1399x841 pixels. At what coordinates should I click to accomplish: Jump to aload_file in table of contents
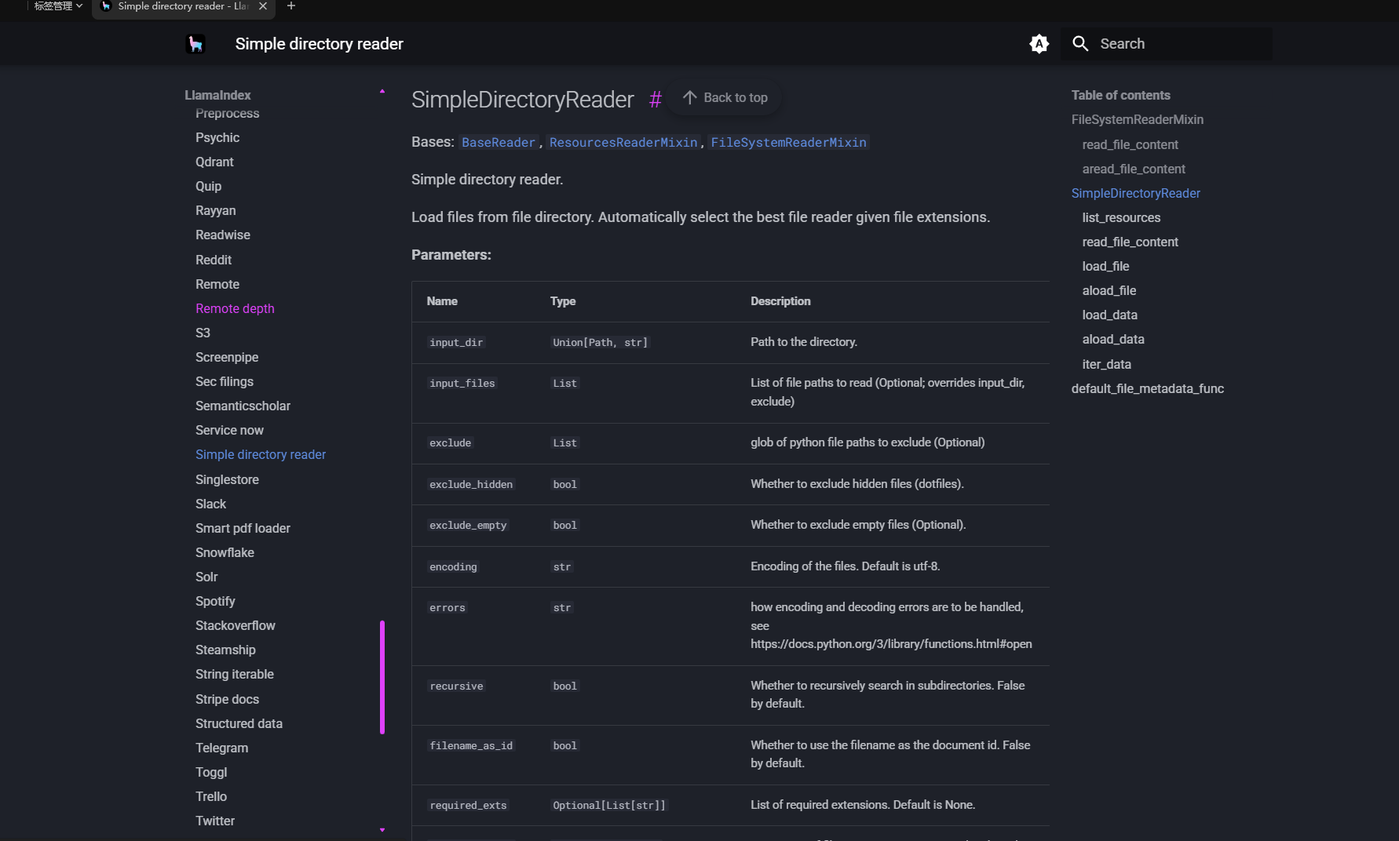tap(1109, 290)
